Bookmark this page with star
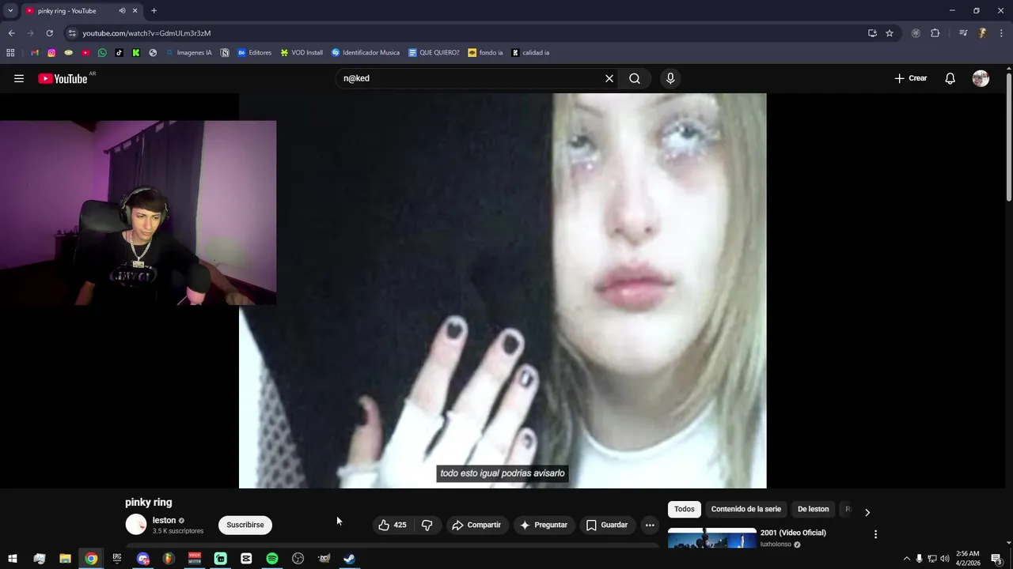 pyautogui.click(x=890, y=33)
